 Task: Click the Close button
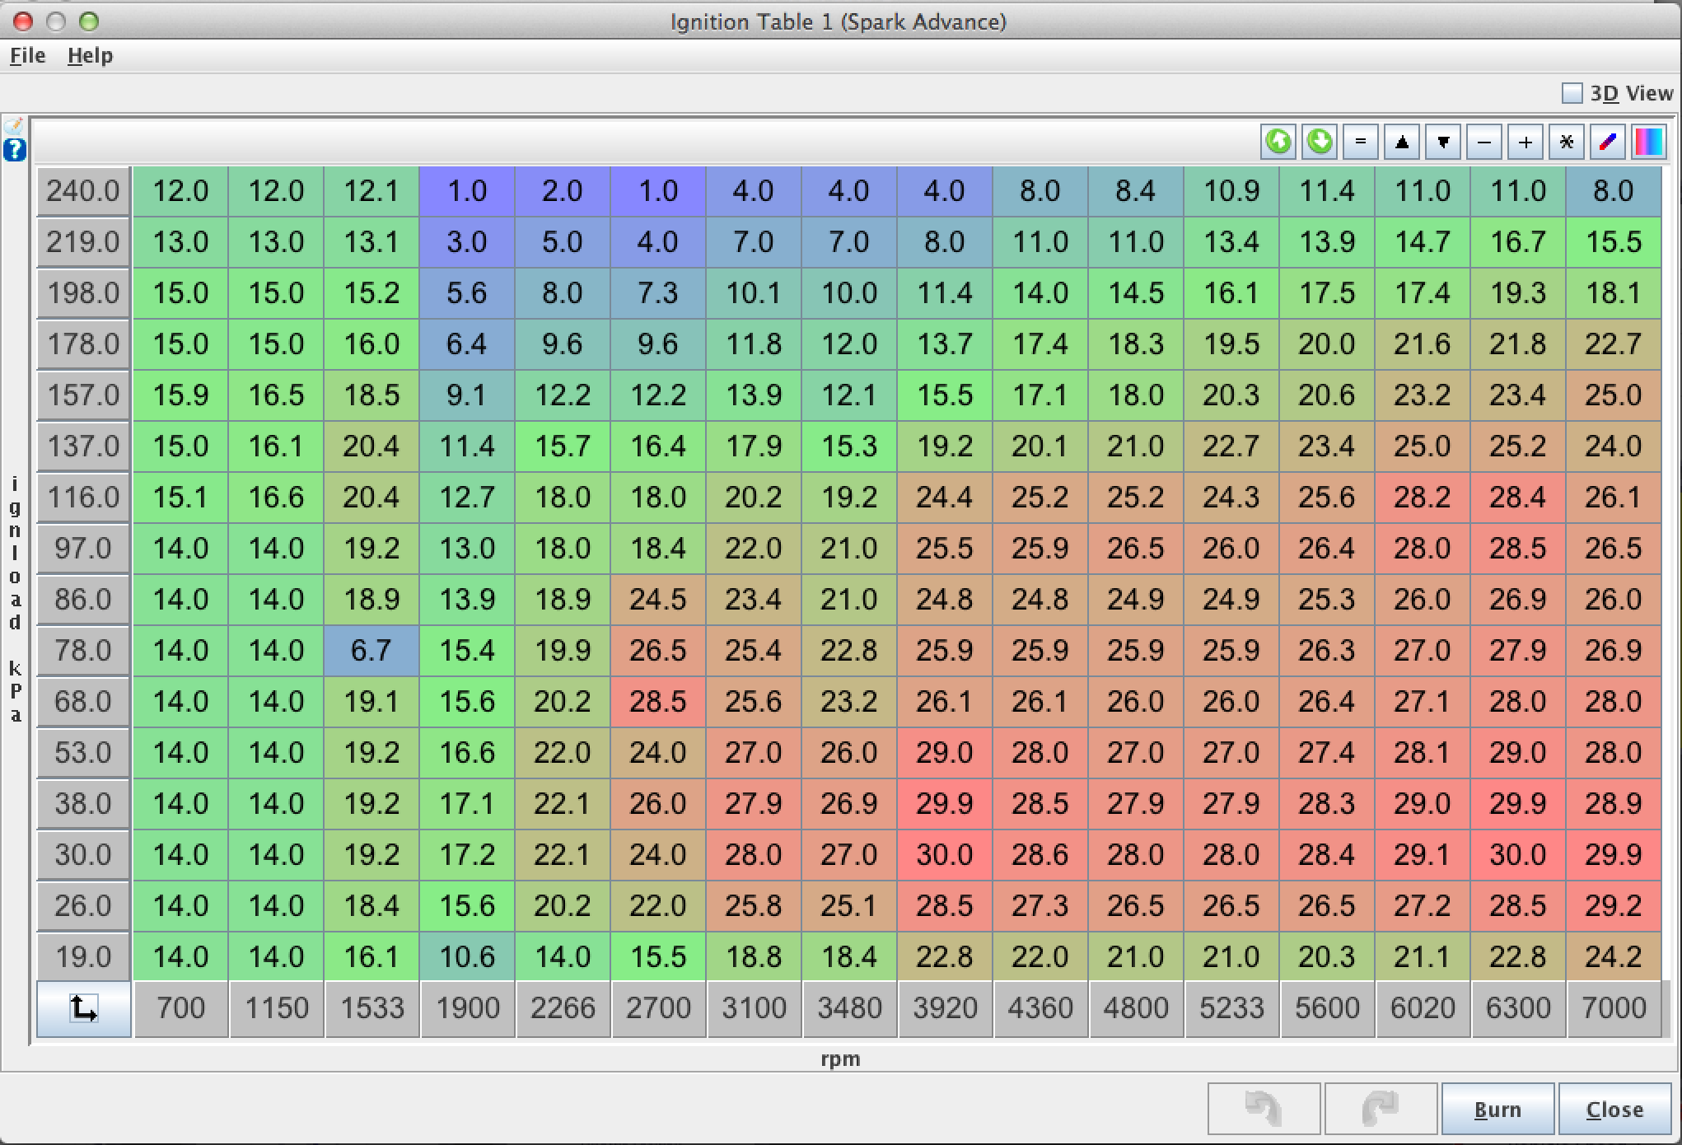[x=1614, y=1109]
